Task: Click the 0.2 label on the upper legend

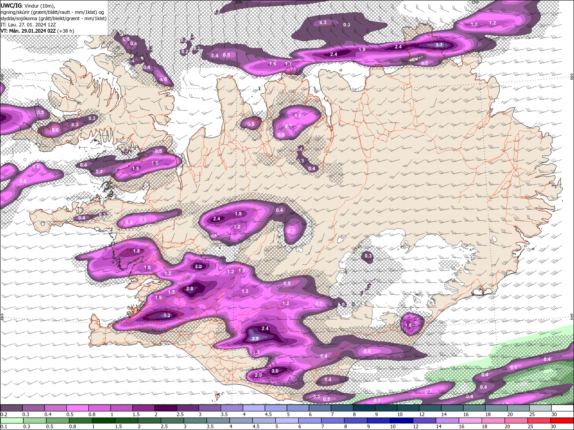Action: click(x=4, y=415)
